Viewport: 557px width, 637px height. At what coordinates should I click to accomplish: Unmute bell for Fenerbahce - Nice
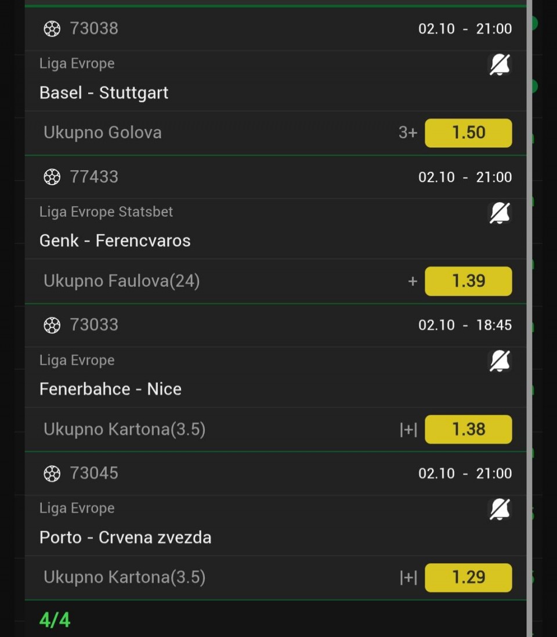(x=500, y=361)
